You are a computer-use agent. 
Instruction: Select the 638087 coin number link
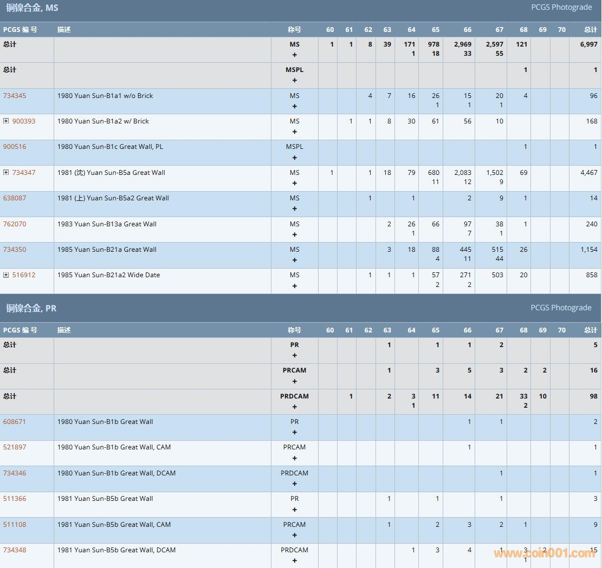tap(15, 198)
